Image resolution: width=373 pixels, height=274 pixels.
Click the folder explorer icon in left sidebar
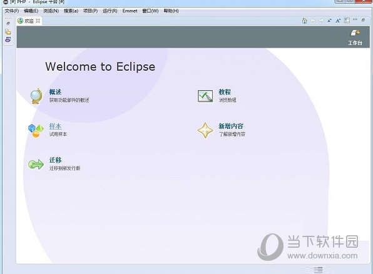8,32
